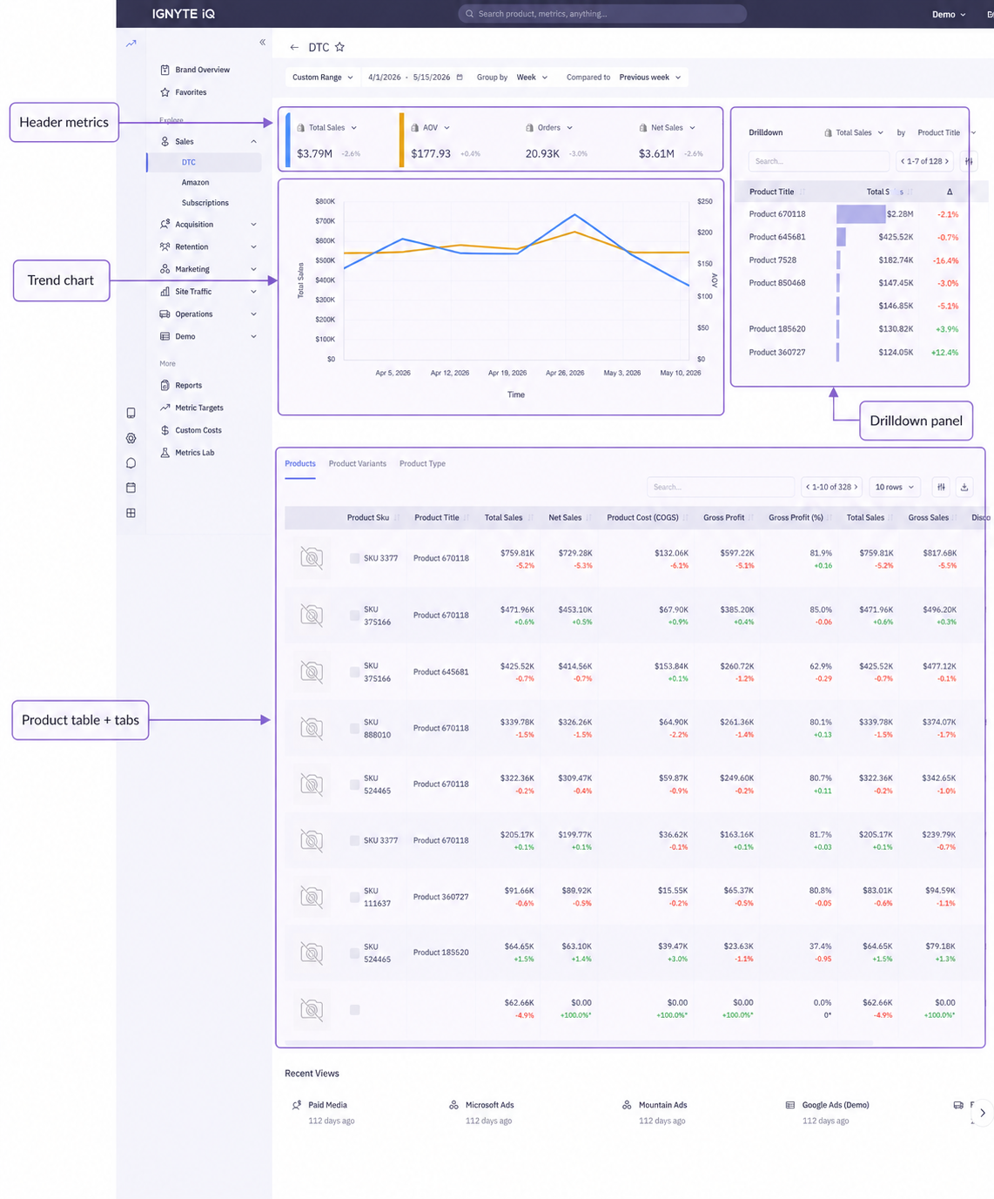The height and width of the screenshot is (1199, 994).
Task: Click the tablet icon in the left rail
Action: pyautogui.click(x=131, y=414)
